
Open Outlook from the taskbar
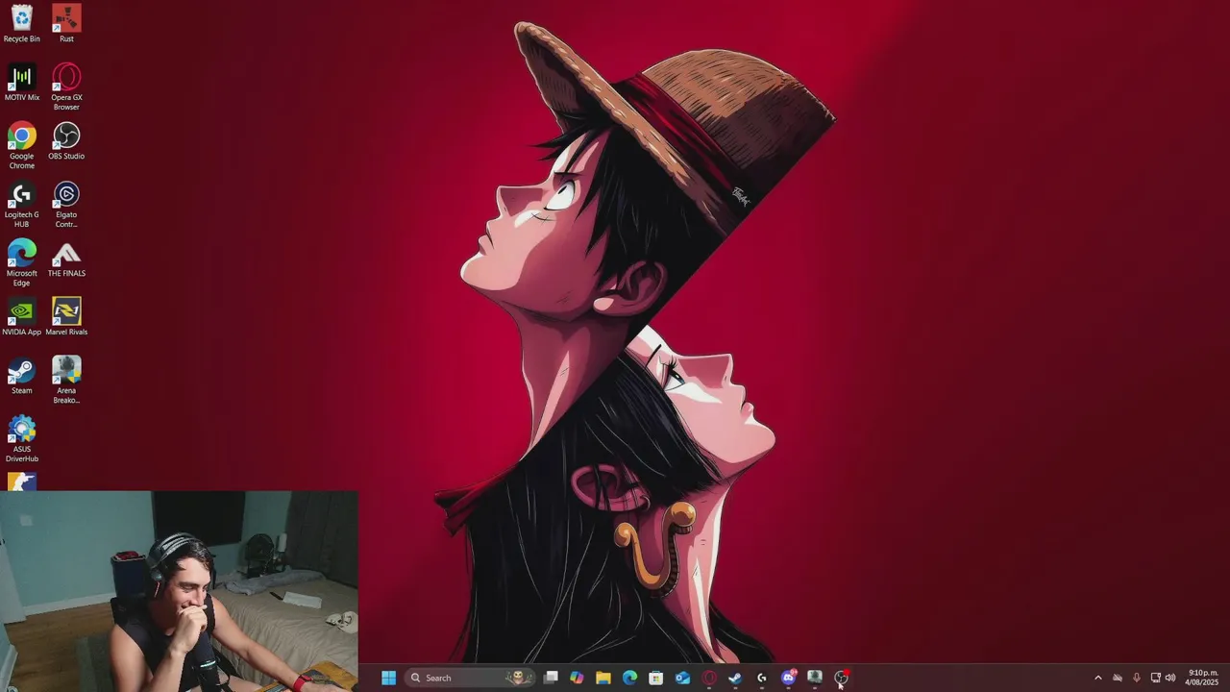tap(682, 678)
